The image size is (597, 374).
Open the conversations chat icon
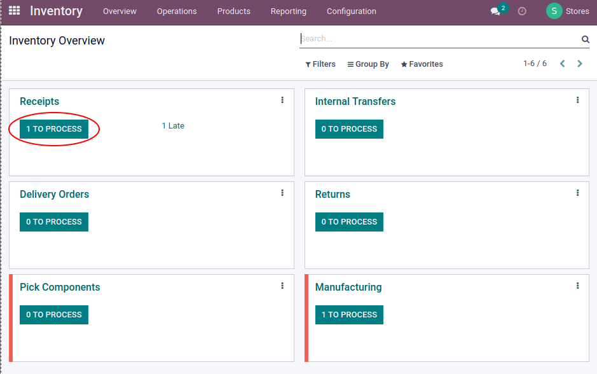(495, 11)
